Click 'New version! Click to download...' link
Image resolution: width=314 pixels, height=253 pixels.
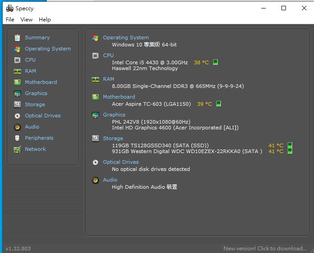[265, 249]
